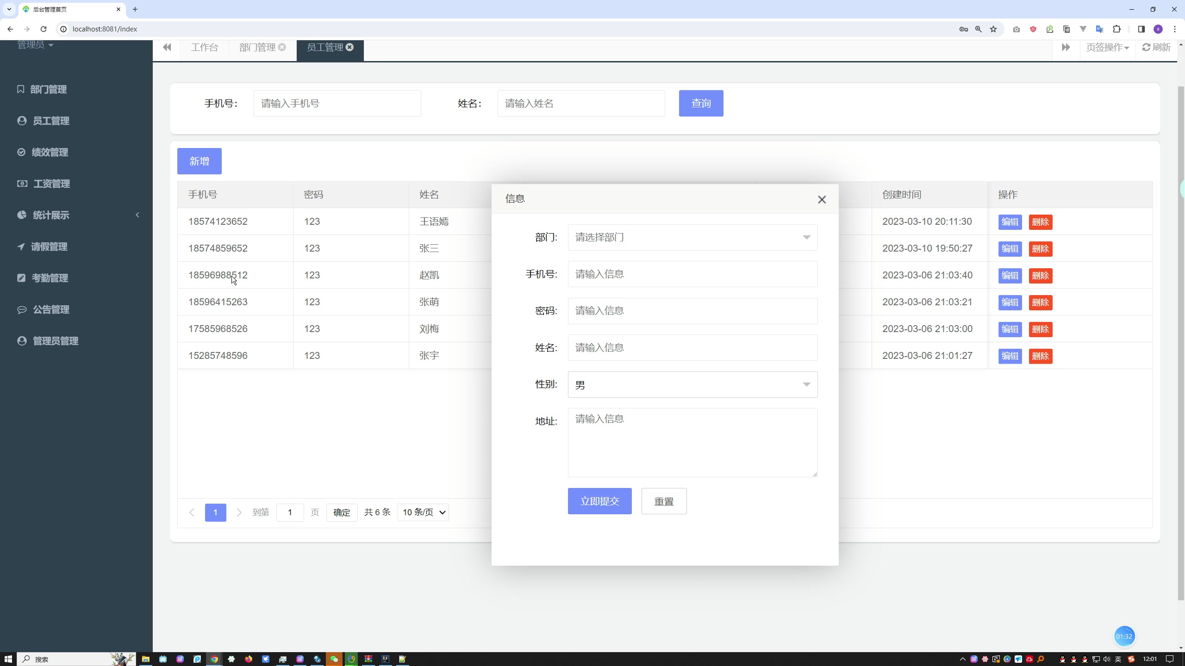
Task: Focus the page number jump input
Action: coord(290,512)
